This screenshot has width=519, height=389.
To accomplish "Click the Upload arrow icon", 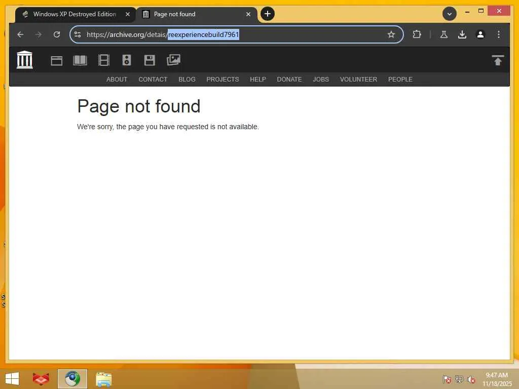I will point(498,60).
